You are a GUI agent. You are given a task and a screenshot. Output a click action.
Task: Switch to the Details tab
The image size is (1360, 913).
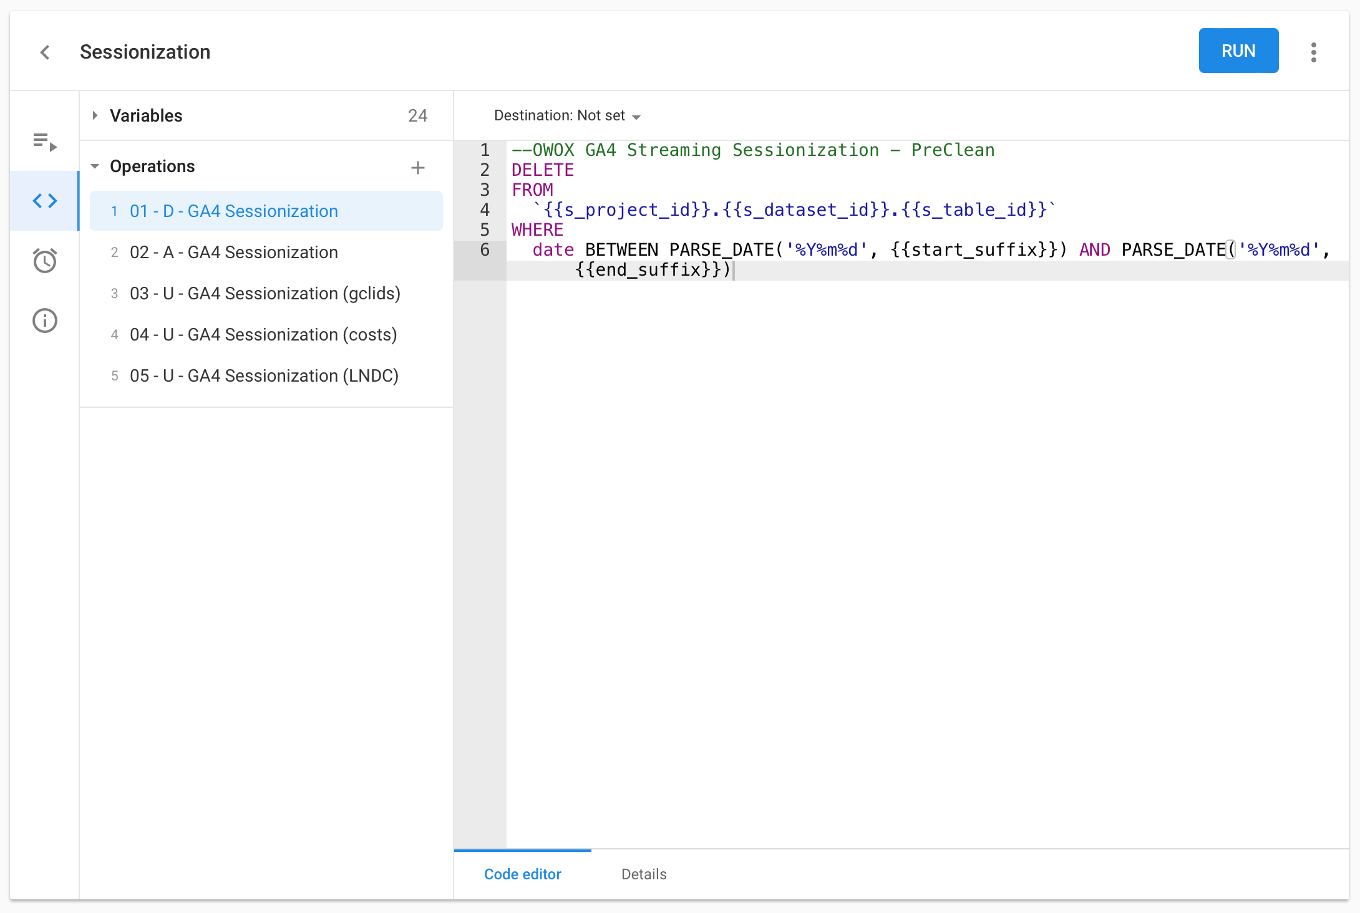[x=644, y=874]
